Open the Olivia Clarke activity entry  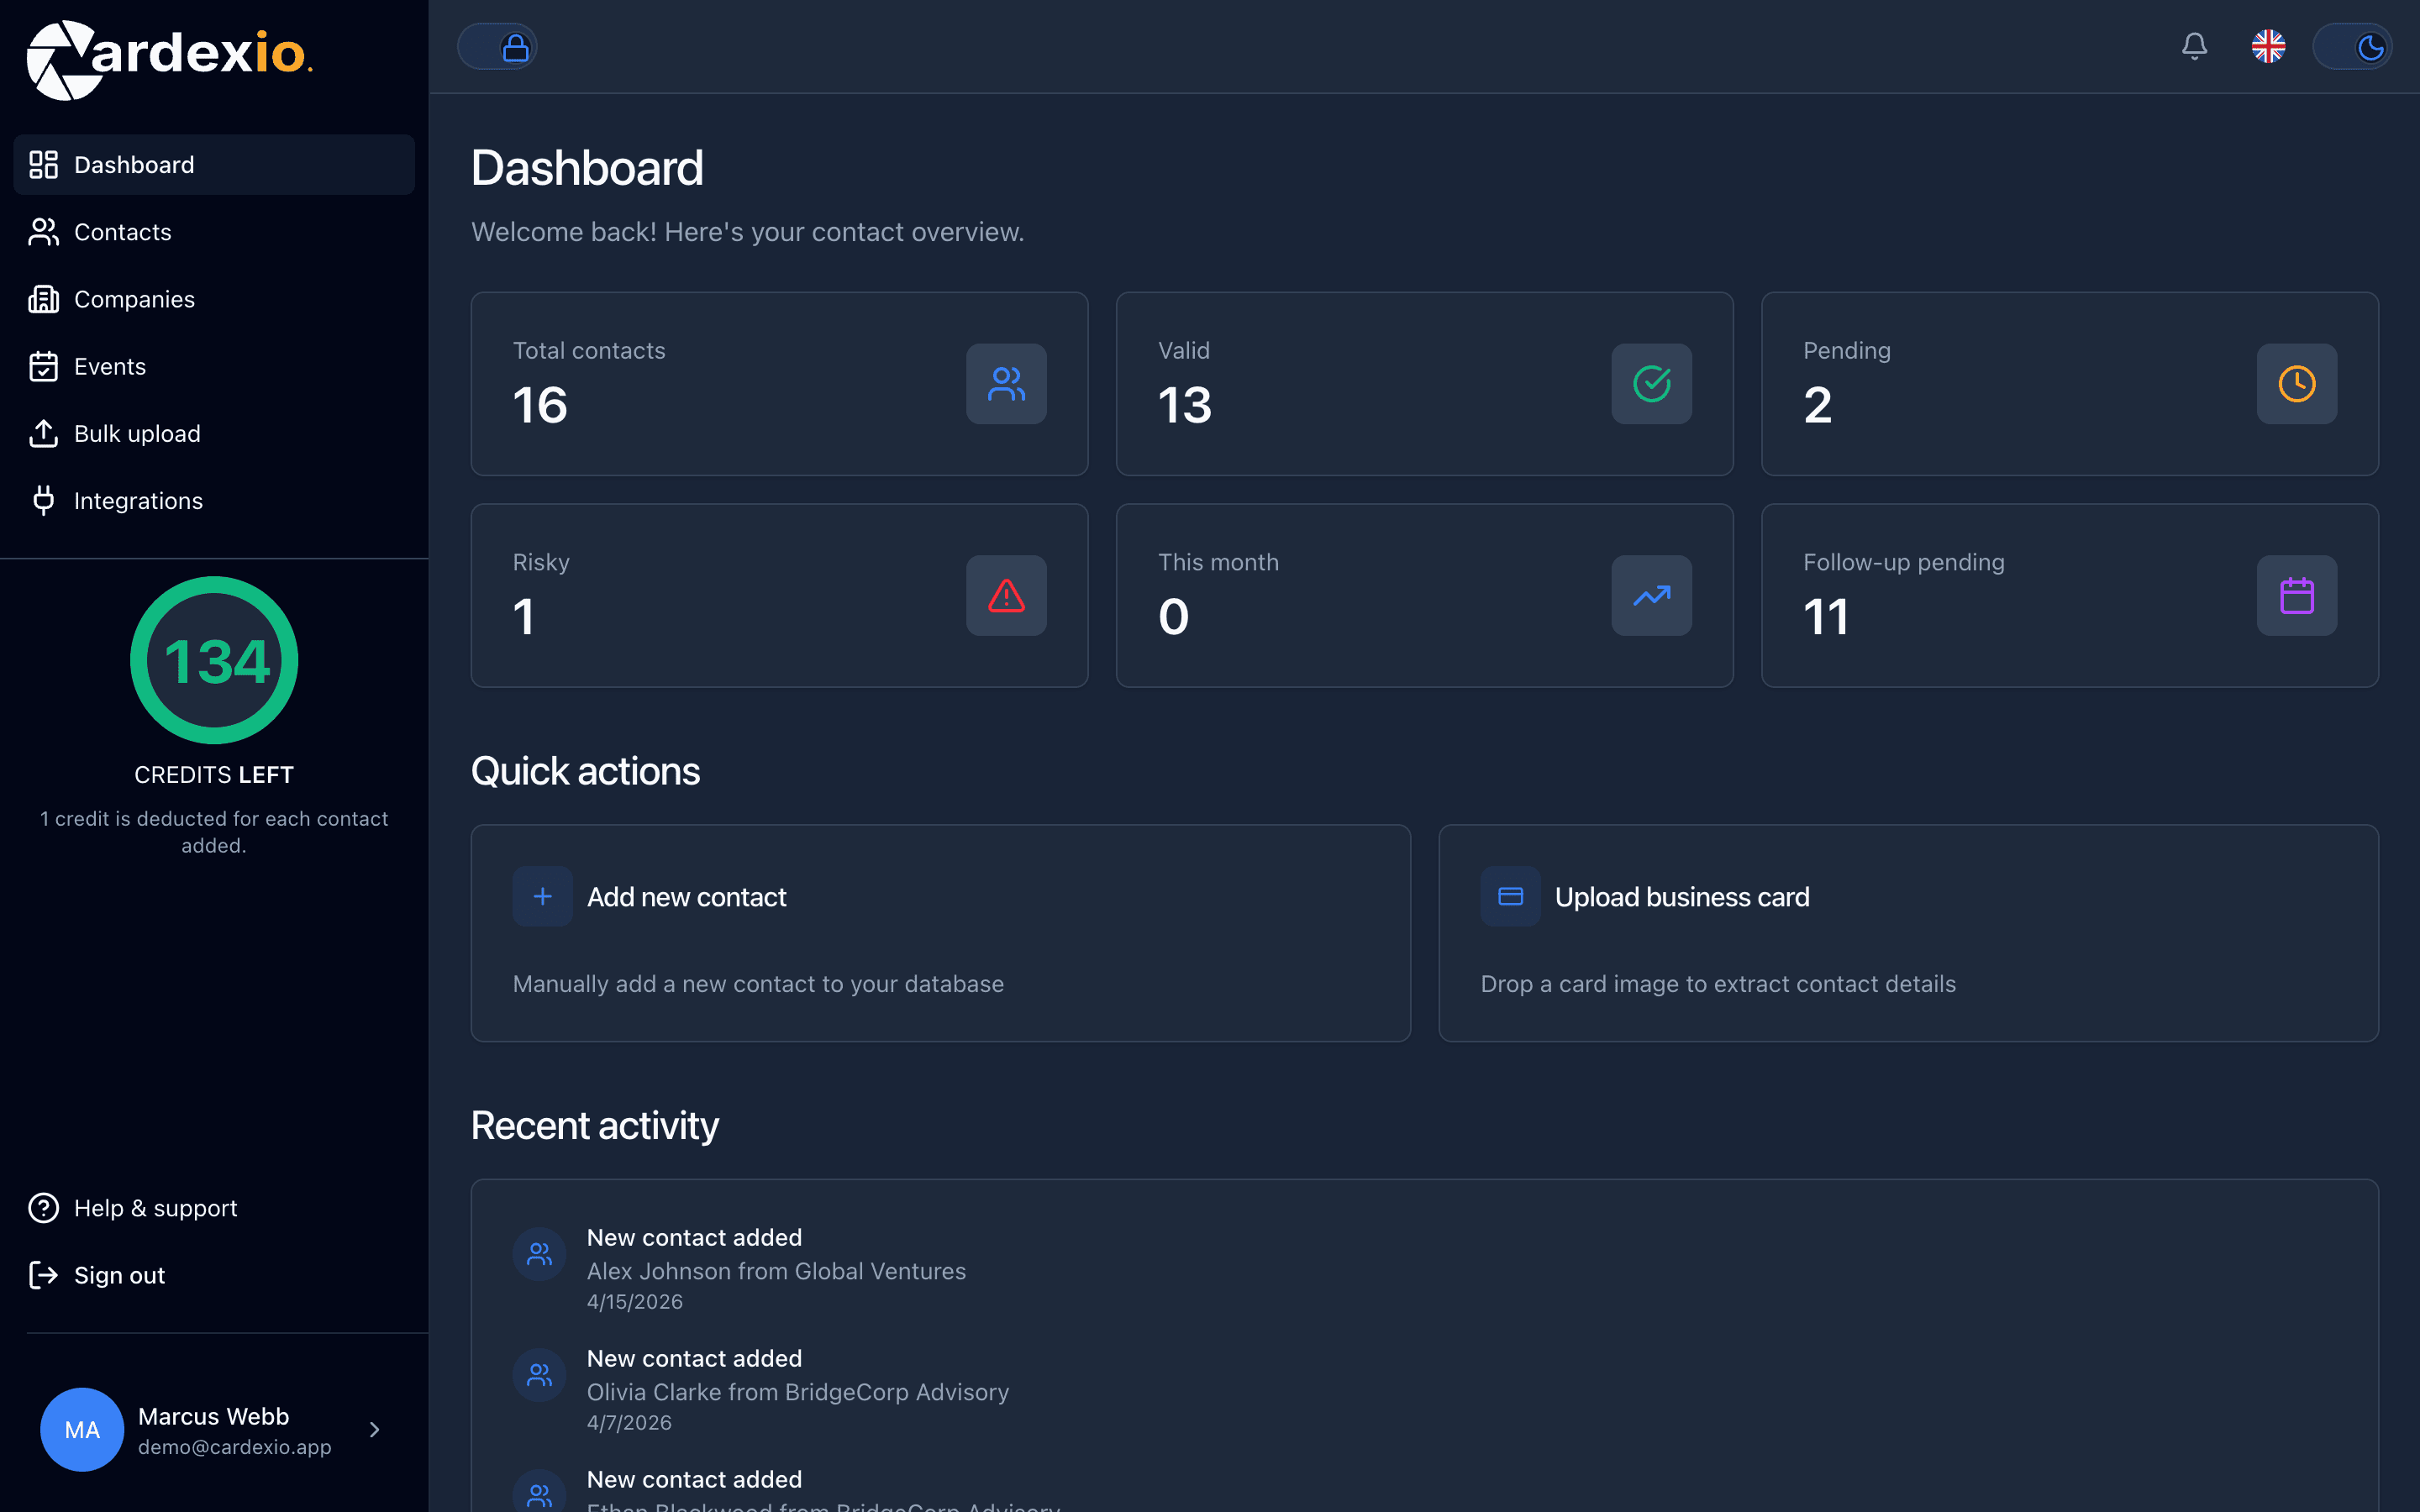1424,1390
